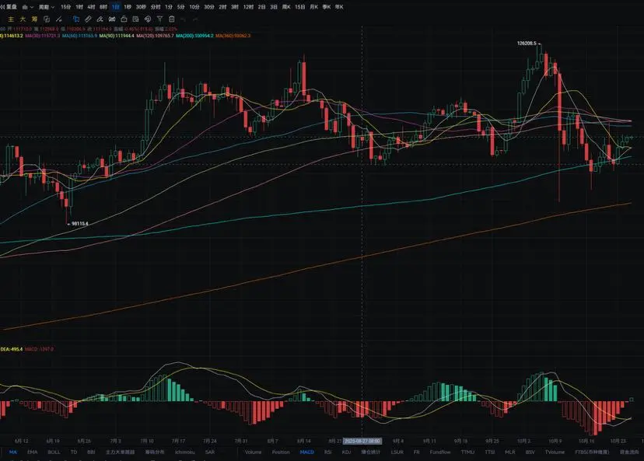
Task: Click the MA(90) value label
Action: [117, 36]
